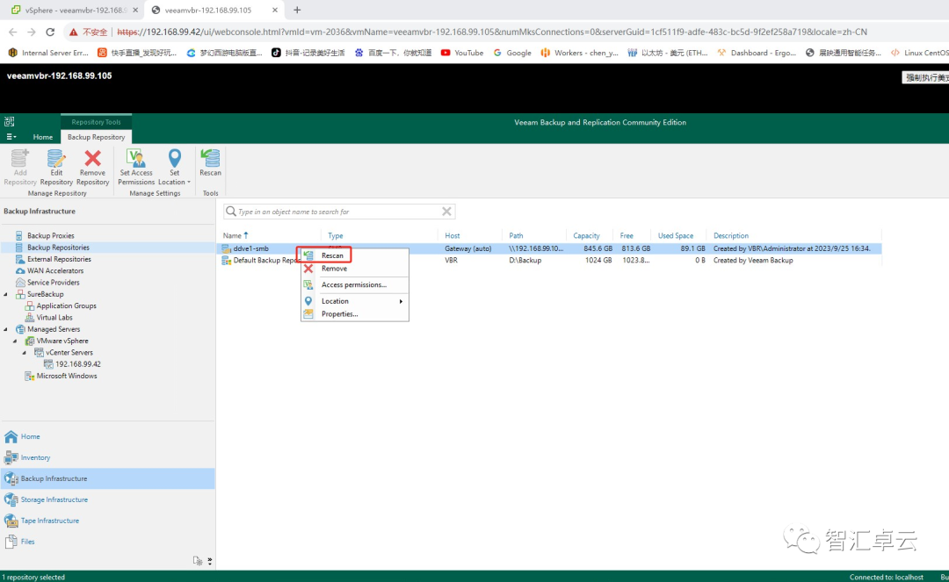This screenshot has width=949, height=582.
Task: Select Backup Proxies in the tree
Action: pyautogui.click(x=50, y=236)
